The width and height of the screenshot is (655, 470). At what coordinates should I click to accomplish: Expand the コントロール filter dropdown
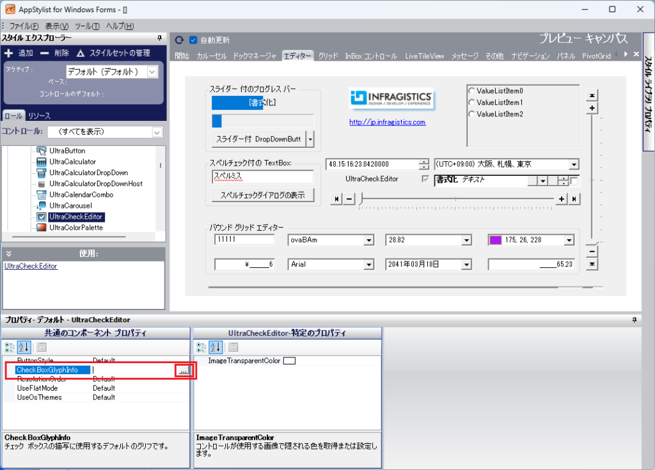(x=157, y=132)
